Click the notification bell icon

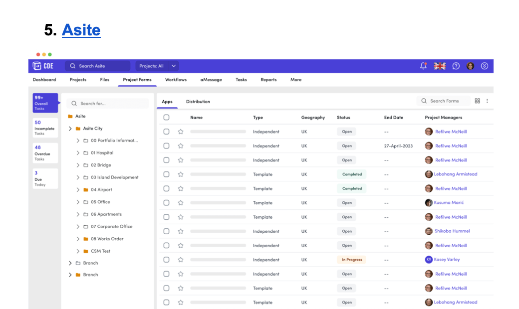click(423, 66)
